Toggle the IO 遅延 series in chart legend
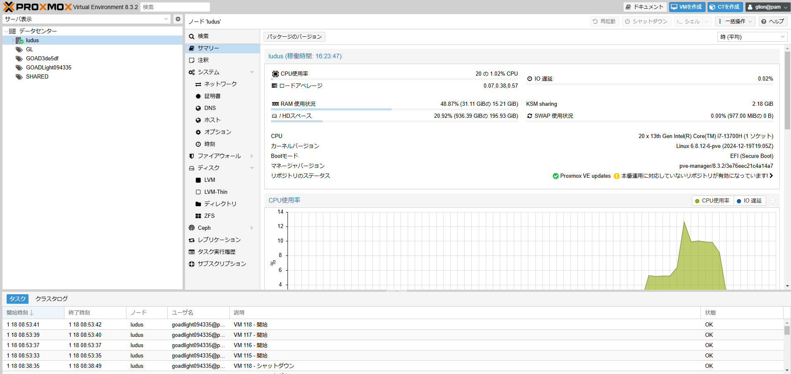Image resolution: width=791 pixels, height=374 pixels. coord(750,201)
